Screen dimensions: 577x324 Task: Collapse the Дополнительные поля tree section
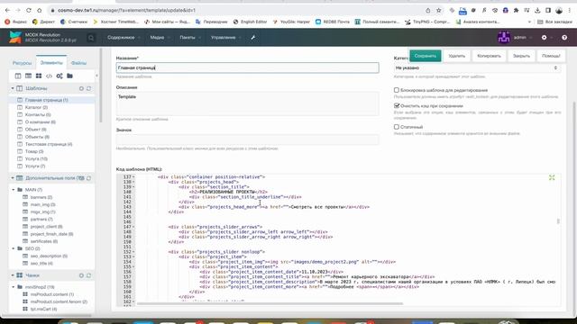pyautogui.click(x=13, y=178)
